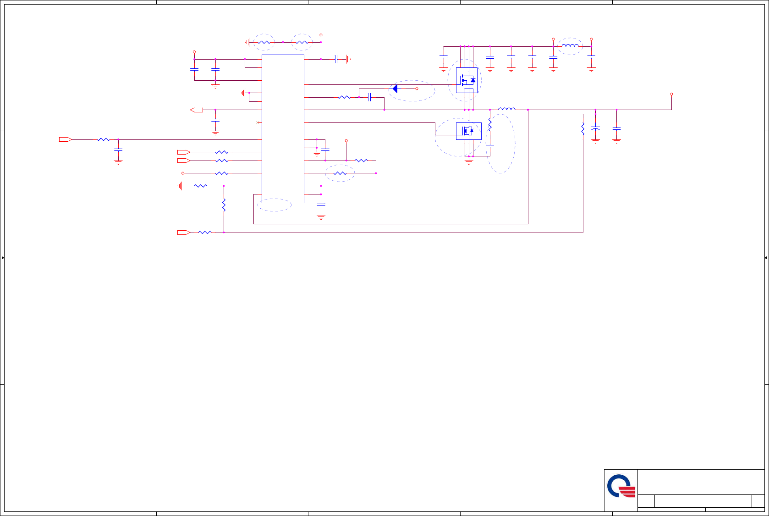Click the bottom-left port on the feedback line
Screen dimensions: 769x516
184,233
